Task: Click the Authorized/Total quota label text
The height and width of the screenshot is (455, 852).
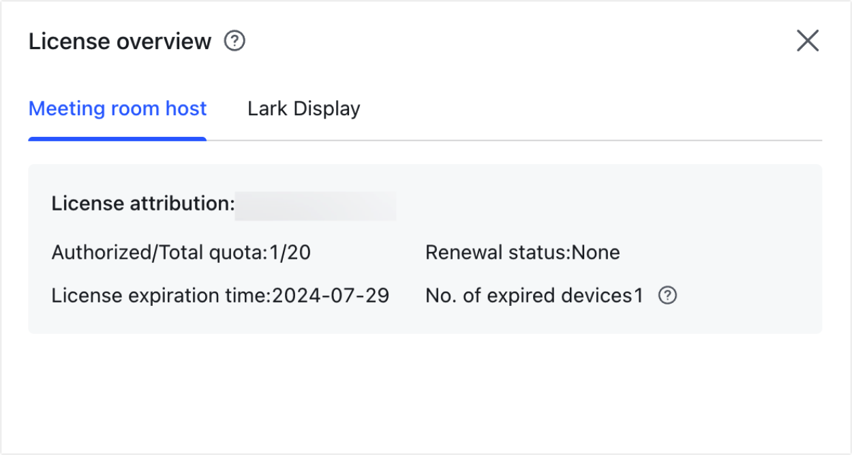Action: click(157, 253)
